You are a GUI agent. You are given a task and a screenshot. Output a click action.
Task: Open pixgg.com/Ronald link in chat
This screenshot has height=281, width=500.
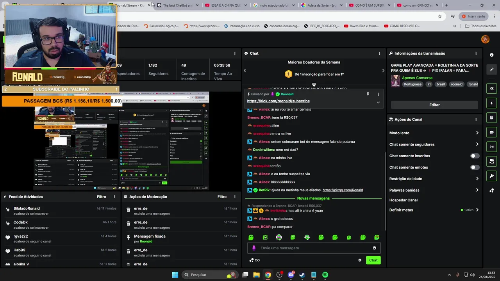tap(343, 190)
